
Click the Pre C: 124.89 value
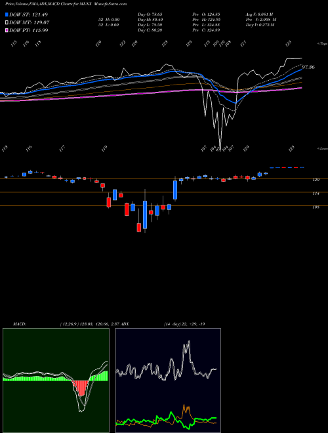pos(206,30)
